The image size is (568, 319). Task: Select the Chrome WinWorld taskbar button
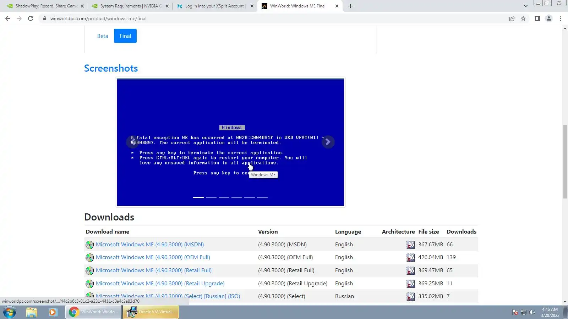(x=94, y=312)
